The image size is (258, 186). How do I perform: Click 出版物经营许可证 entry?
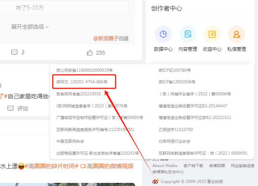(97, 153)
